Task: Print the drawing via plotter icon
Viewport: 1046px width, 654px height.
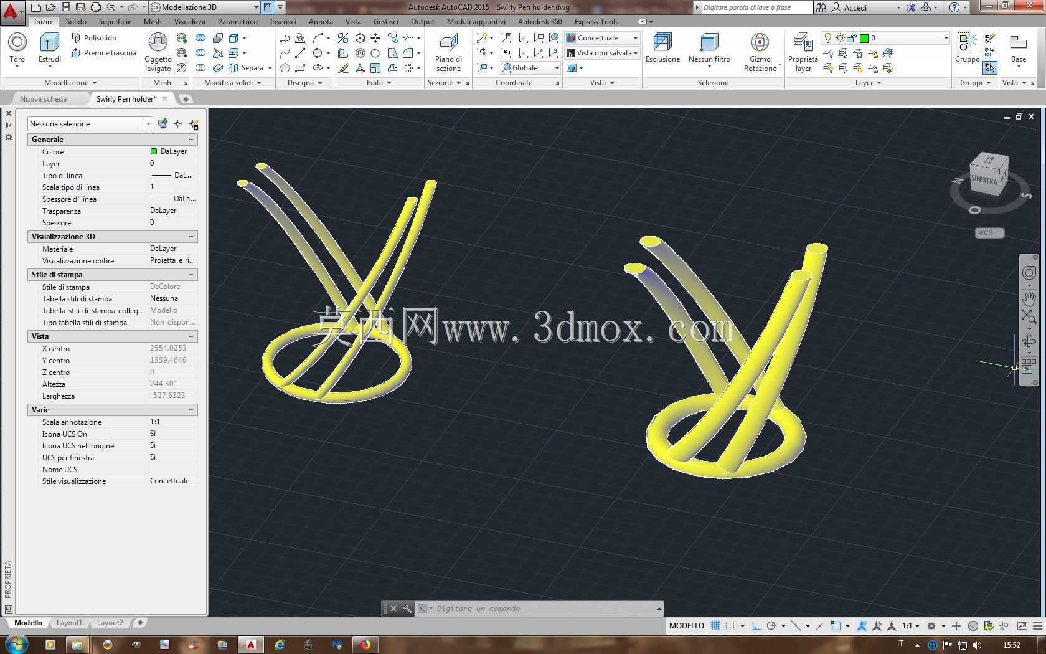Action: click(x=96, y=7)
